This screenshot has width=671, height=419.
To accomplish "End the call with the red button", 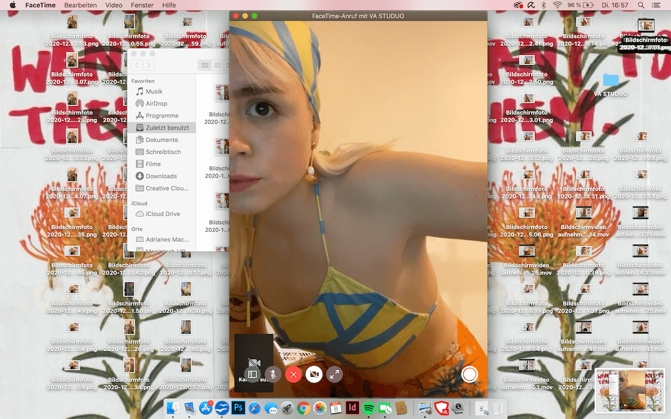I will click(293, 374).
